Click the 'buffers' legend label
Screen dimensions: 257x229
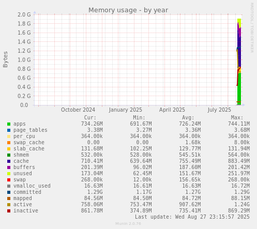[24, 167]
